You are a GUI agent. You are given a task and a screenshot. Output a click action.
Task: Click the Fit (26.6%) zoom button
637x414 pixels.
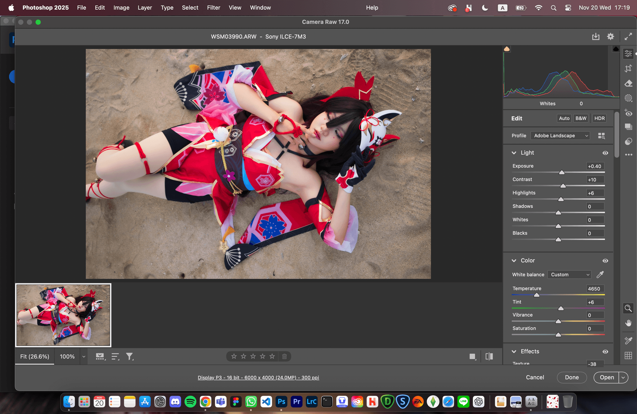tap(35, 357)
